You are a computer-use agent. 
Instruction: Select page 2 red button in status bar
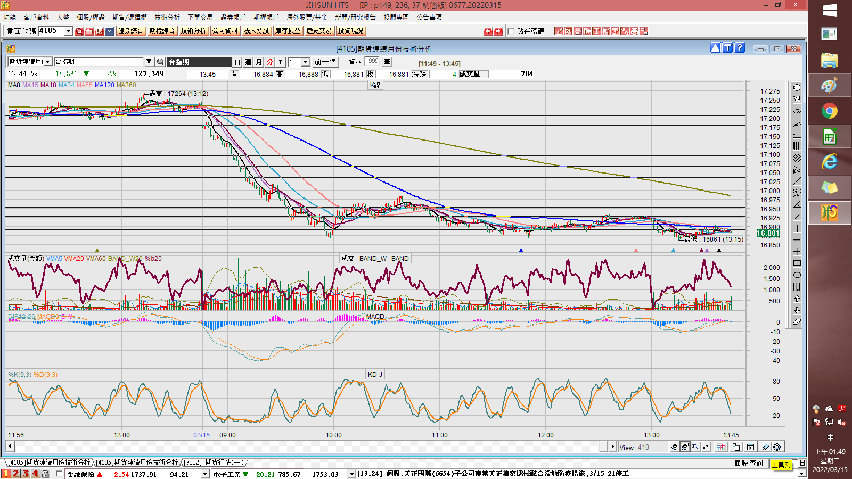click(16, 474)
